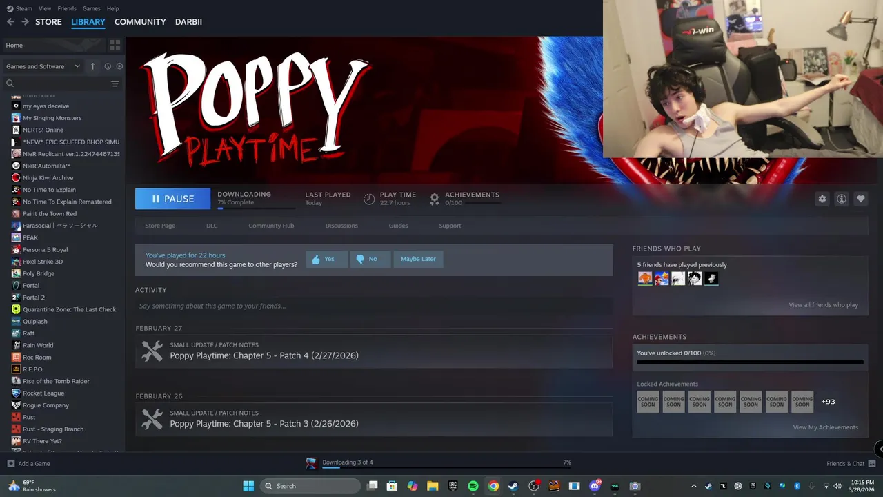Open the Support link
The height and width of the screenshot is (497, 883).
(x=450, y=226)
